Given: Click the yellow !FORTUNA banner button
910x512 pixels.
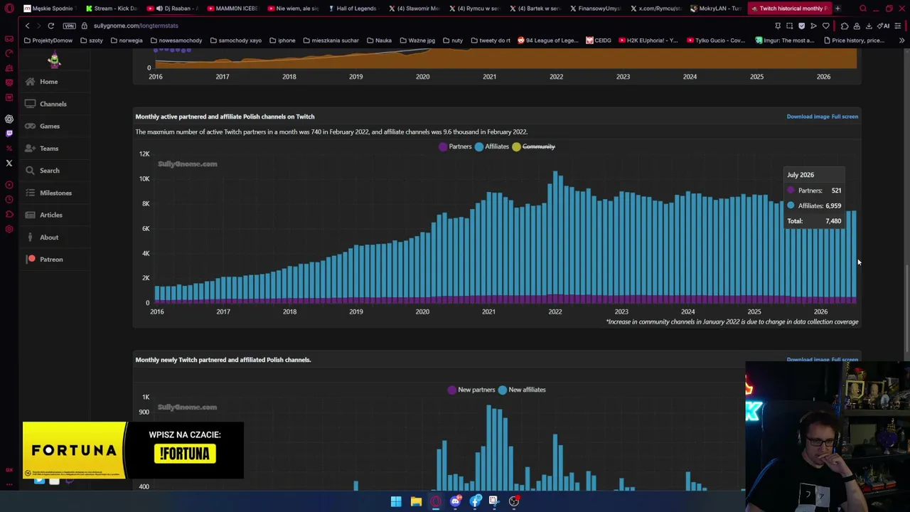Looking at the screenshot, I should [x=185, y=454].
